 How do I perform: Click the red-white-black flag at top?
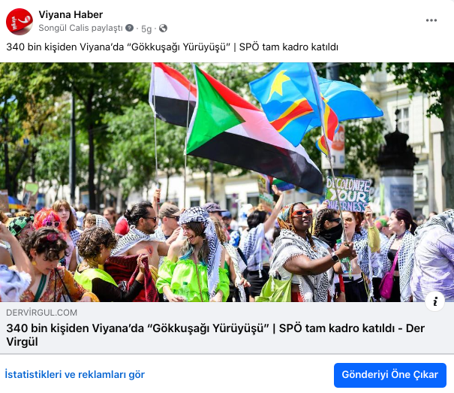(x=173, y=93)
